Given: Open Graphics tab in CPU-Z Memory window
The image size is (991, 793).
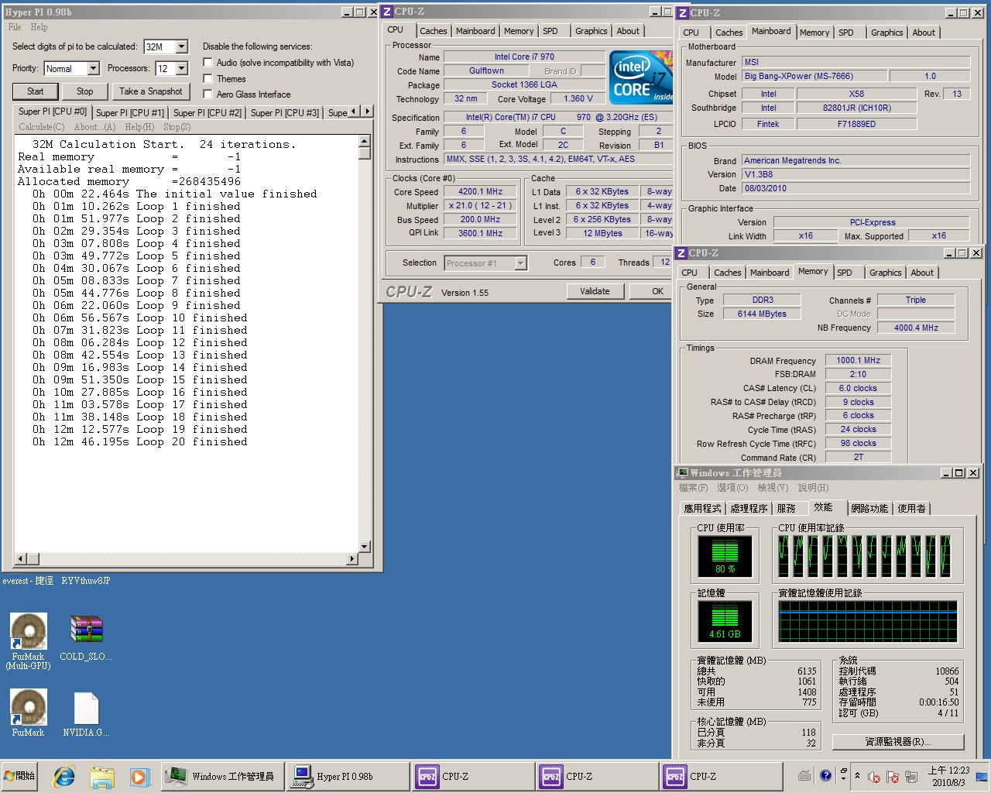Looking at the screenshot, I should pos(885,273).
